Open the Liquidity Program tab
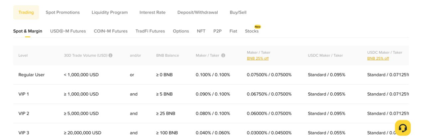This screenshot has height=139, width=422. point(110,12)
